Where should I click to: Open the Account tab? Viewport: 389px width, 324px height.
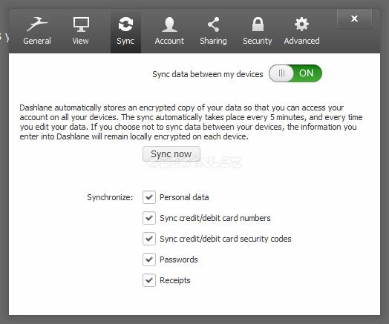(169, 31)
